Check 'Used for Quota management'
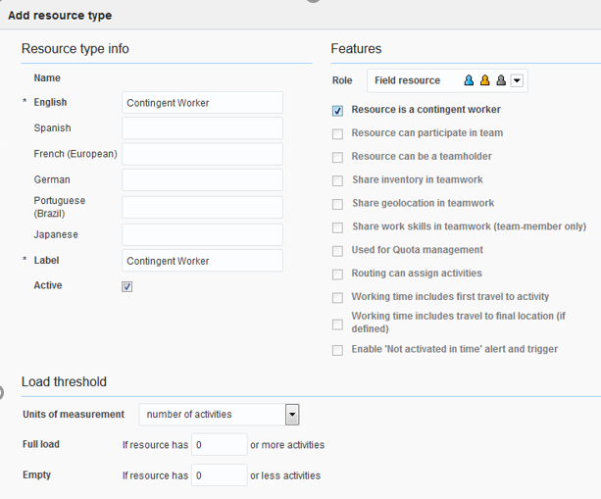 coord(338,251)
